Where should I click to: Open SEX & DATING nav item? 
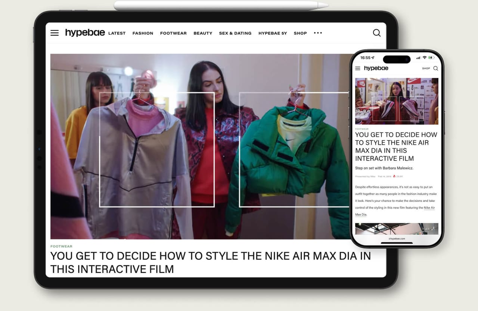click(235, 33)
